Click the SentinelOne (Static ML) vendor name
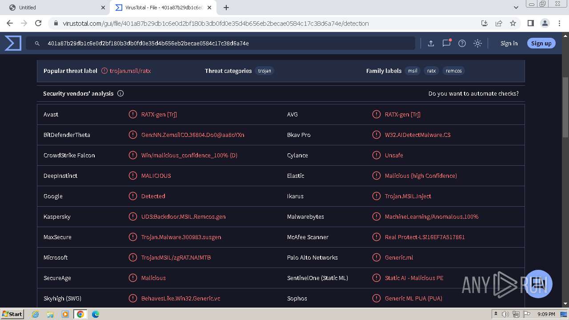 [x=317, y=278]
